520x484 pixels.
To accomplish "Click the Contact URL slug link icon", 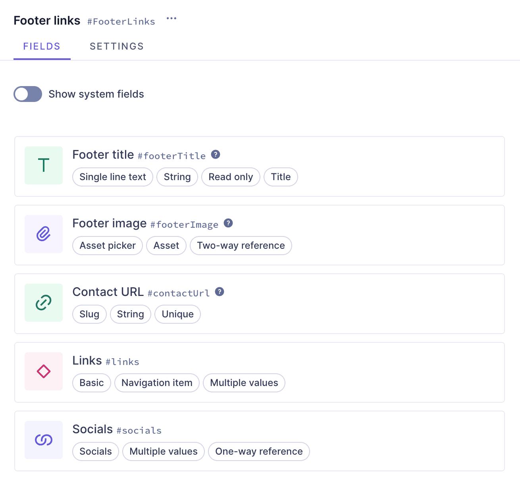I will (x=44, y=303).
